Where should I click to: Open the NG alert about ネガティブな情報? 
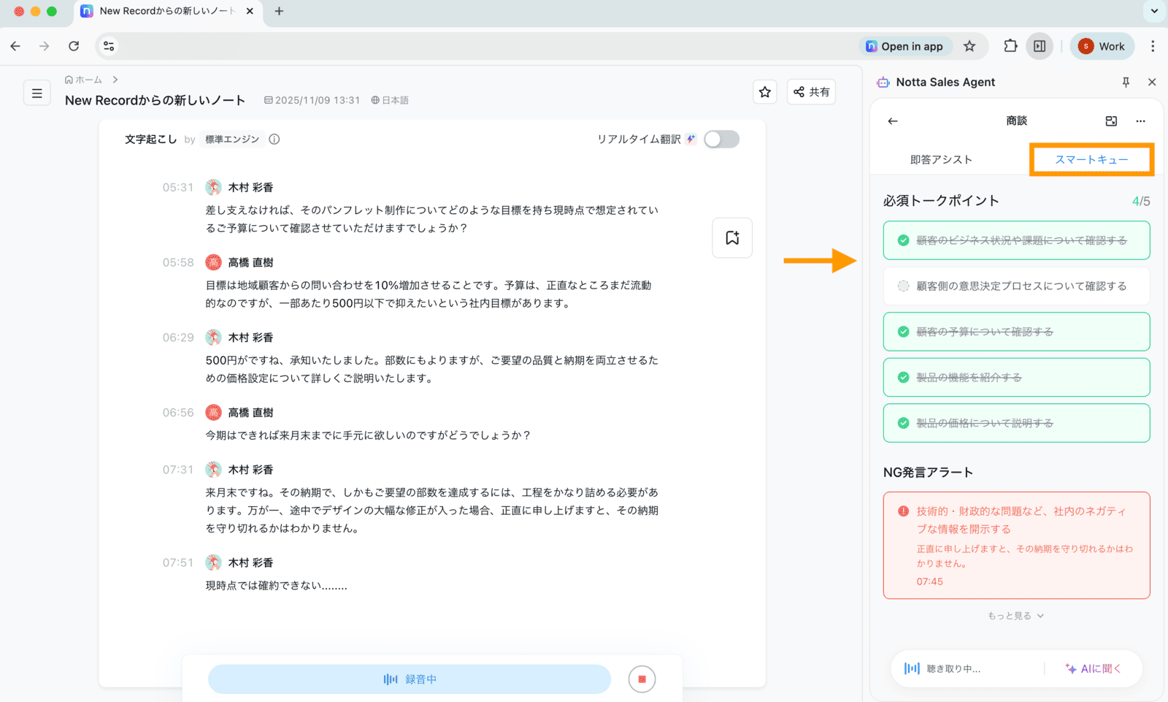[x=1016, y=545]
